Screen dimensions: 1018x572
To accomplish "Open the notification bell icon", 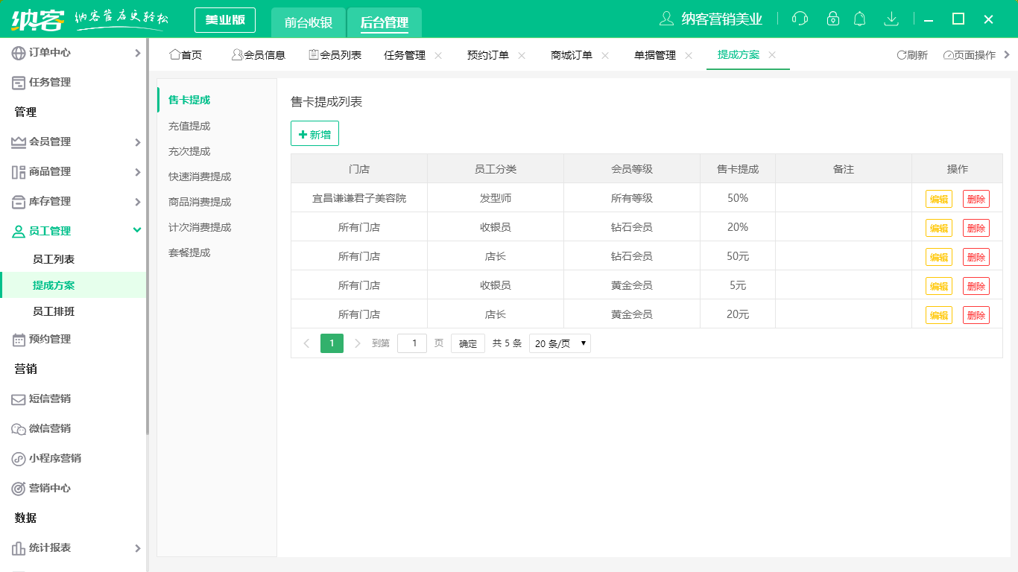I will pos(859,18).
